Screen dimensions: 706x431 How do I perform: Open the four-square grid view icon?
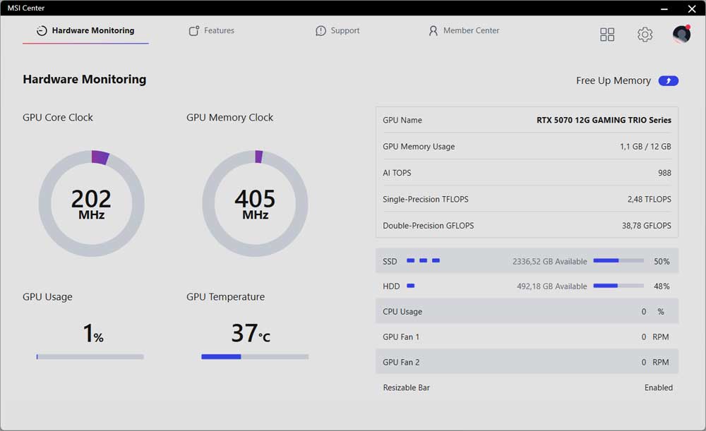pyautogui.click(x=607, y=35)
